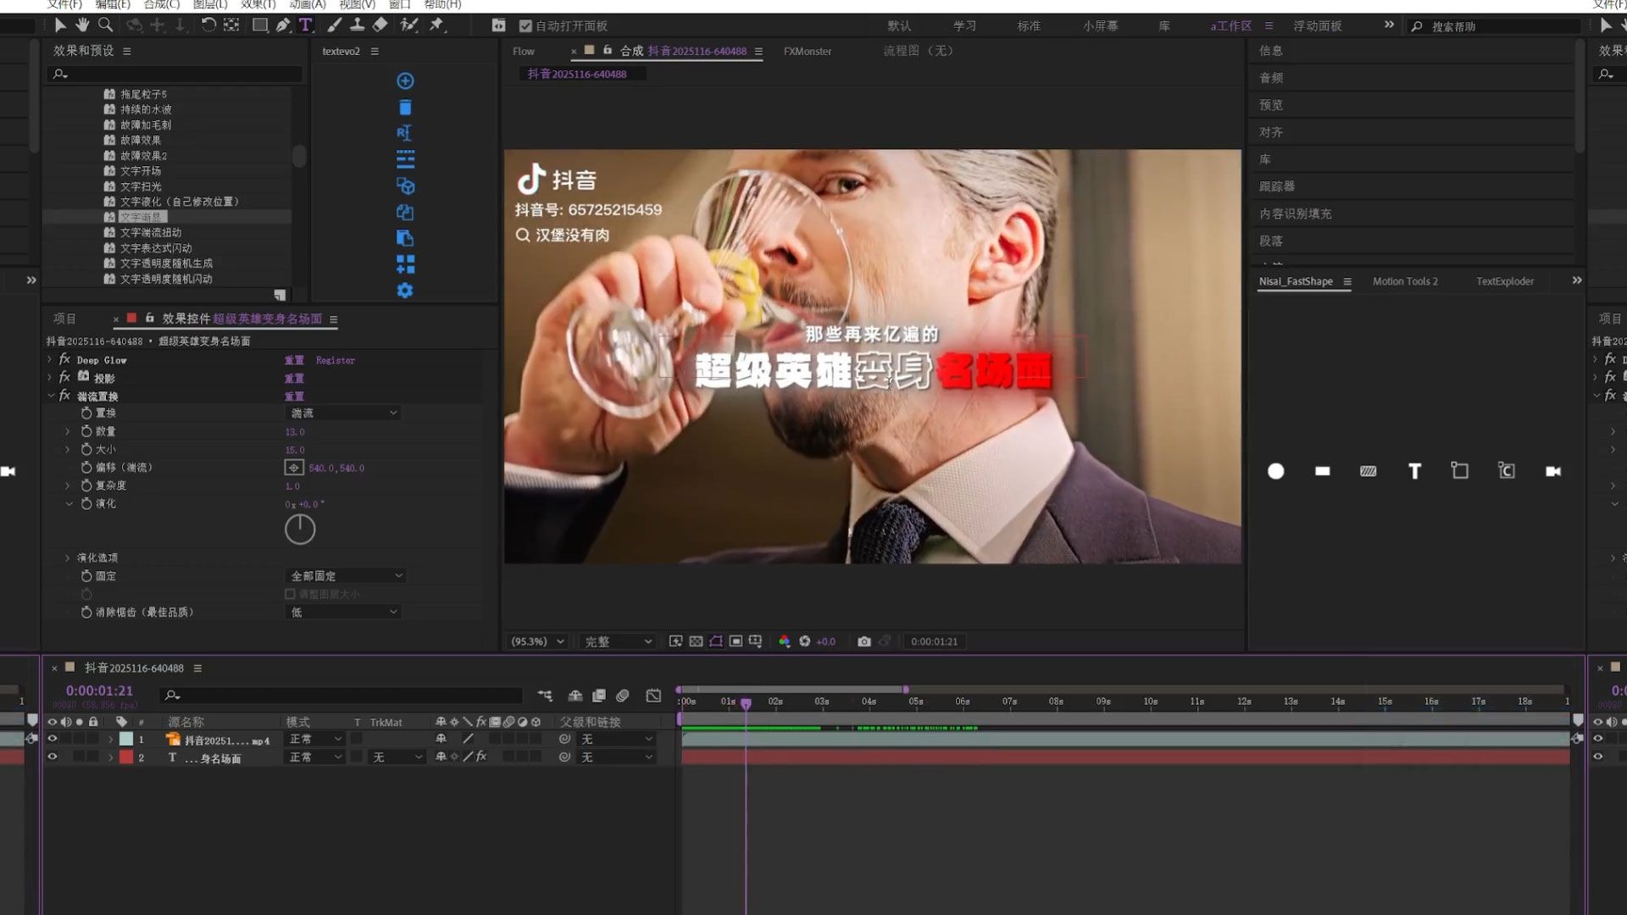1627x915 pixels.
Task: Click the timeline search input field
Action: 347,696
